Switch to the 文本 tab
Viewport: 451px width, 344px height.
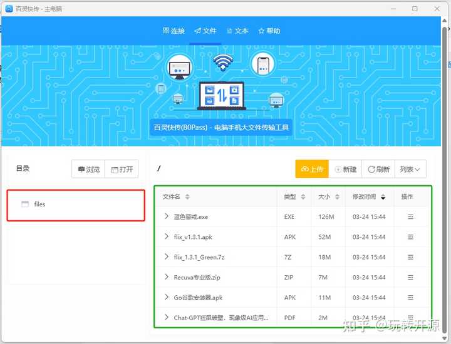[237, 31]
